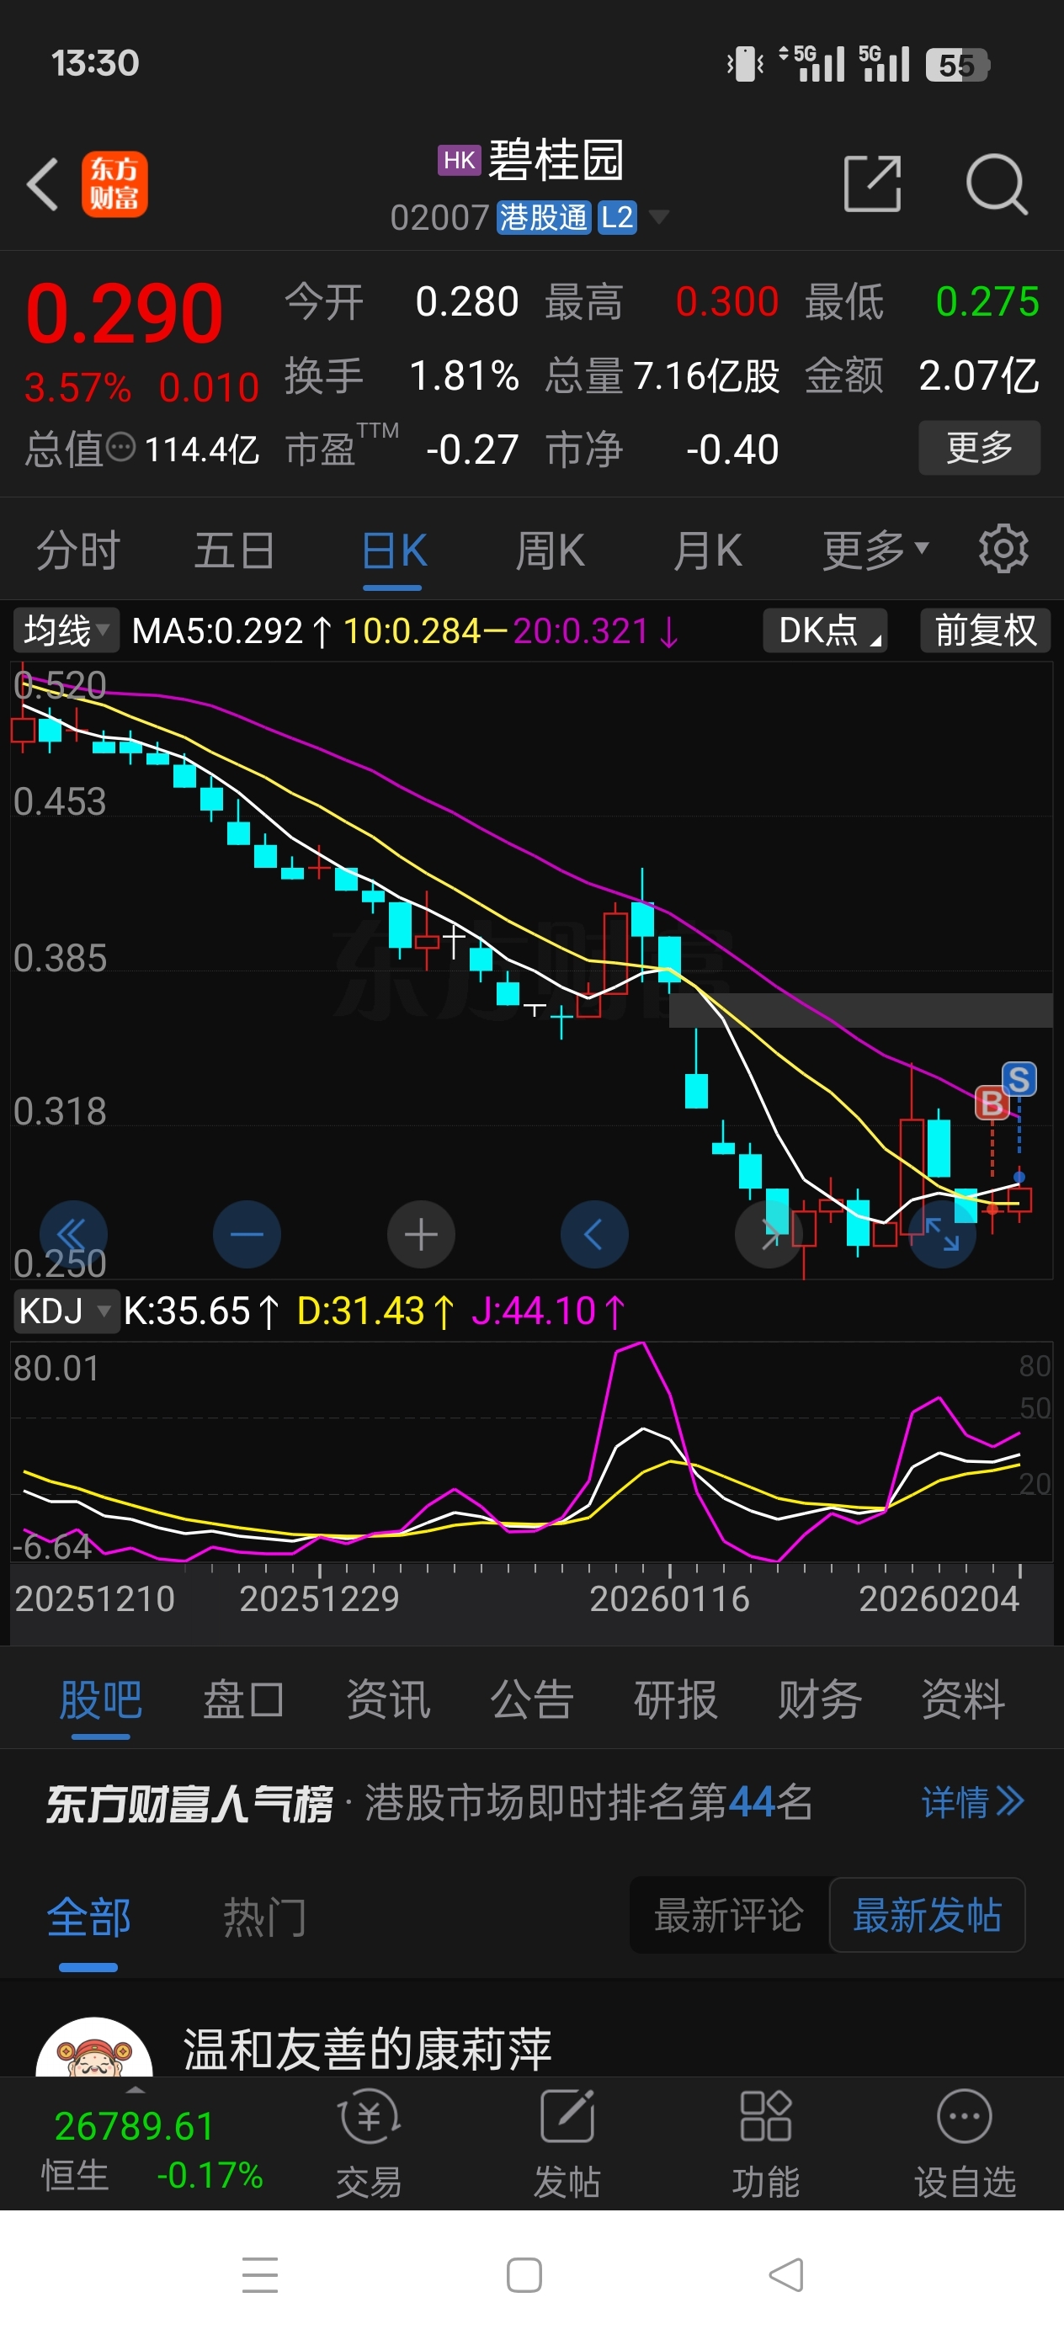Open 均线 indicator dropdown

[x=66, y=630]
